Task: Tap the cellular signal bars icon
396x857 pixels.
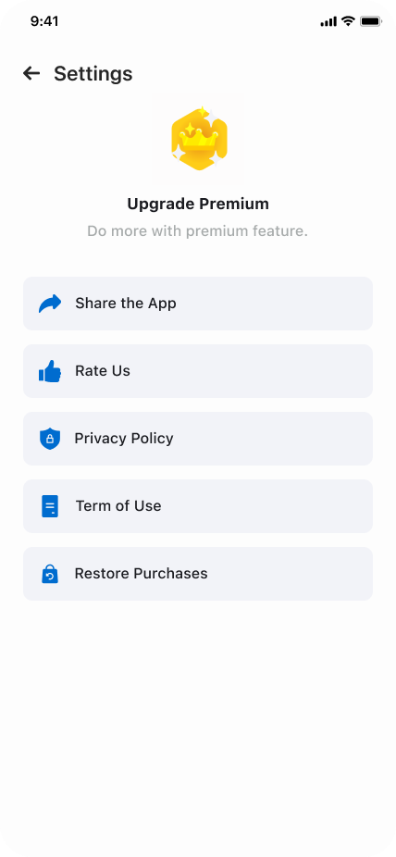Action: click(328, 22)
